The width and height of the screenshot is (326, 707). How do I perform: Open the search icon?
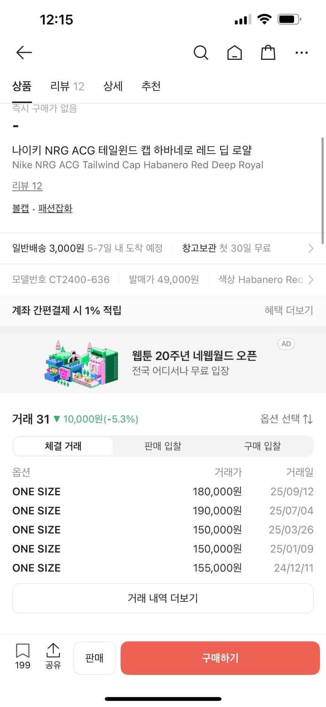coord(201,53)
